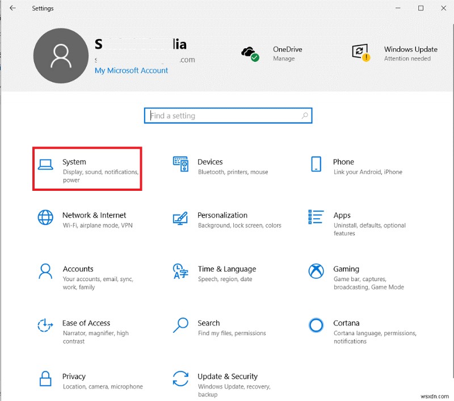Click the back arrow button

pyautogui.click(x=12, y=8)
